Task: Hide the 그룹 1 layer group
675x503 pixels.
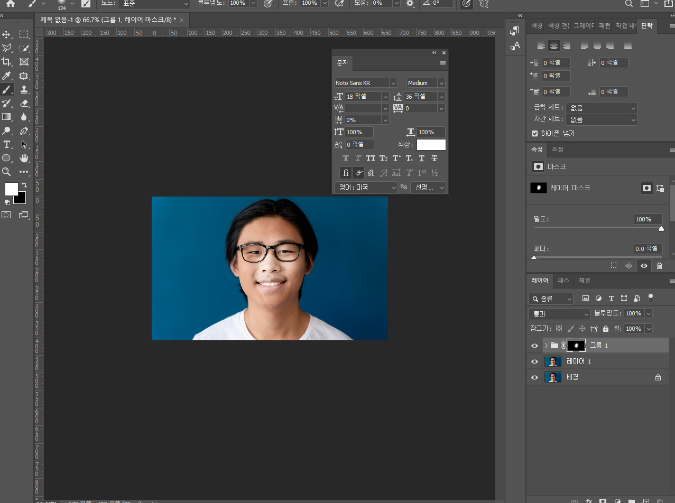Action: click(x=534, y=346)
